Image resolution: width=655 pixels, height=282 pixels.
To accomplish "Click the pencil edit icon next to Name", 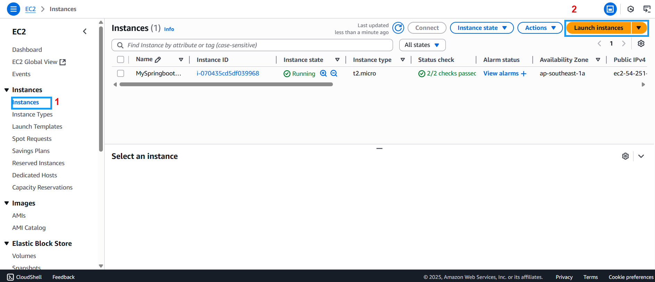I will pyautogui.click(x=158, y=59).
